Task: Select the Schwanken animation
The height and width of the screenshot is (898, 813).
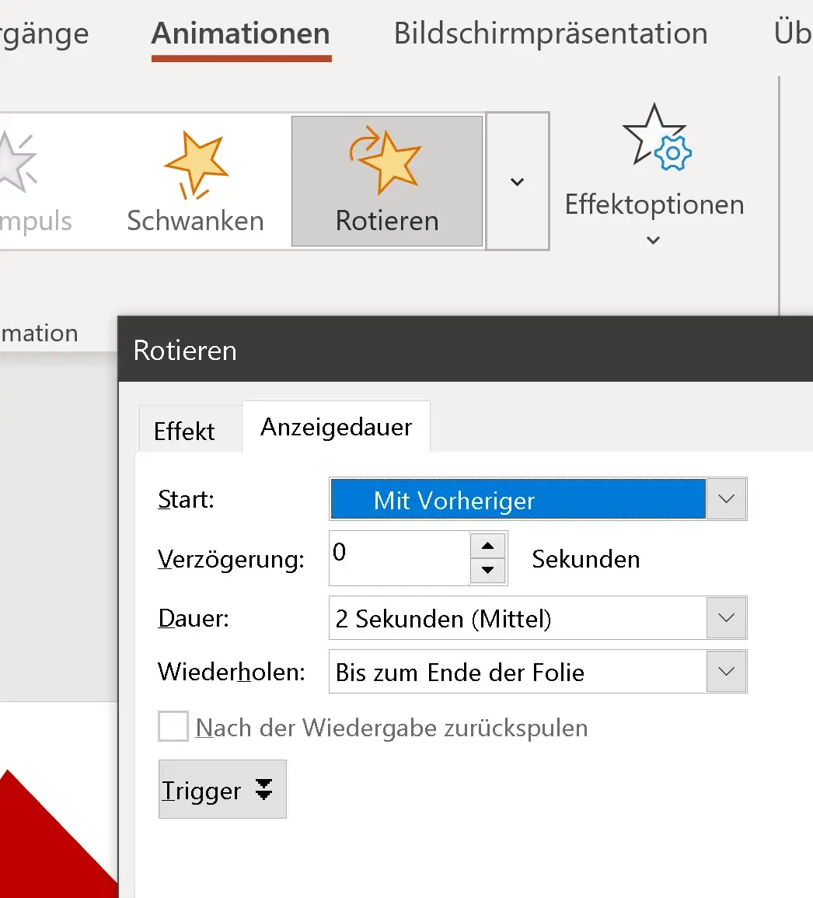Action: [x=194, y=180]
